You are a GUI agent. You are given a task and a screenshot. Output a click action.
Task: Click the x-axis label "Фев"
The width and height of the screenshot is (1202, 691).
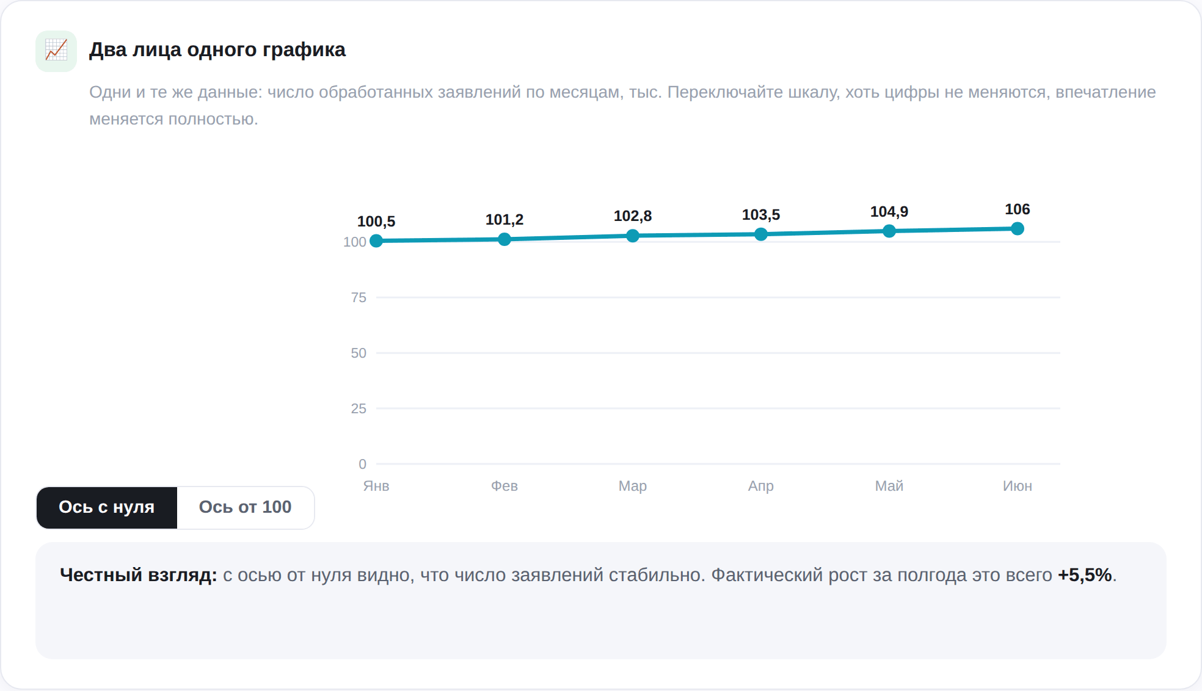coord(504,486)
